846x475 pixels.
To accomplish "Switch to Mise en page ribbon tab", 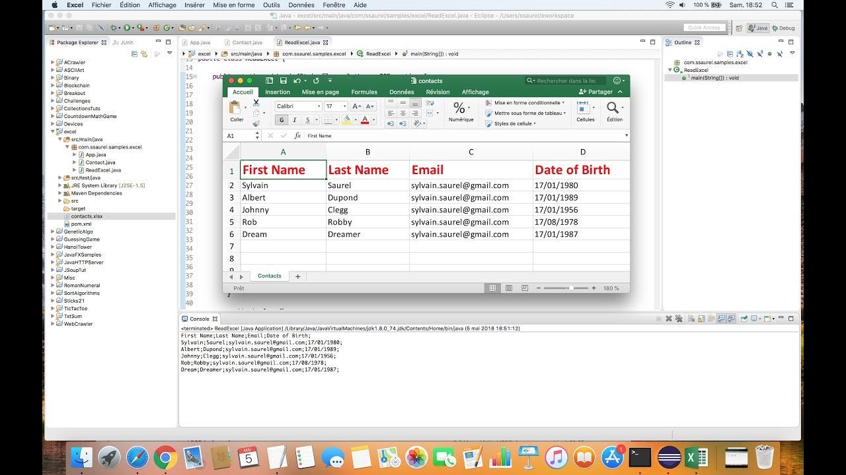I will [321, 92].
